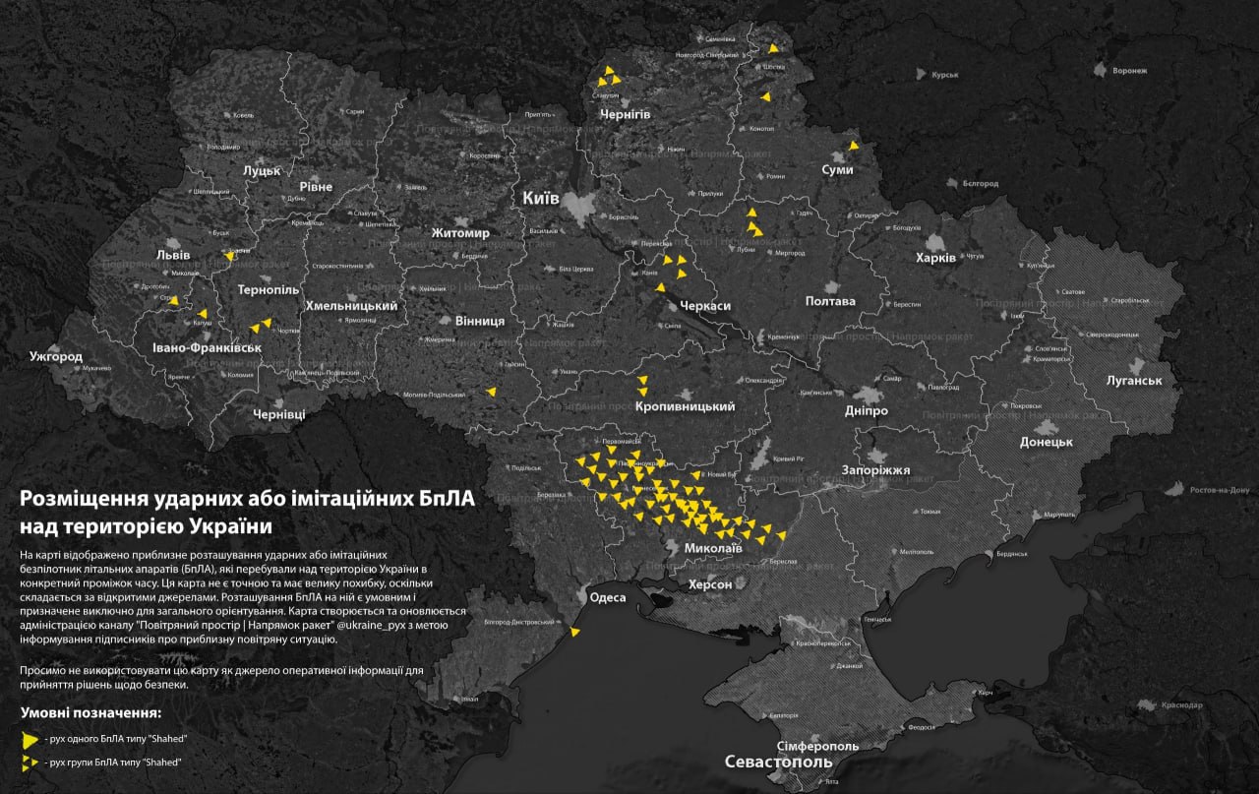Select the Ужгород city label
Screen dimensions: 1259x794
tap(56, 356)
